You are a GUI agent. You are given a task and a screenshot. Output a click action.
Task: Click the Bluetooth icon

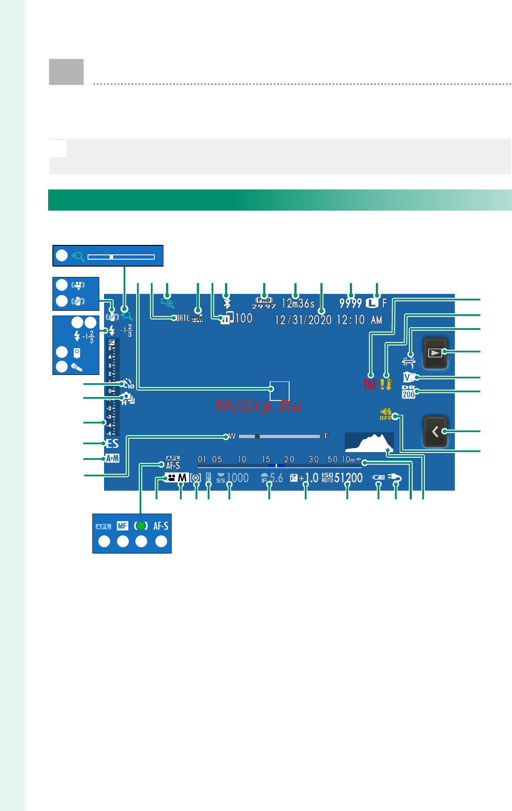pyautogui.click(x=227, y=303)
